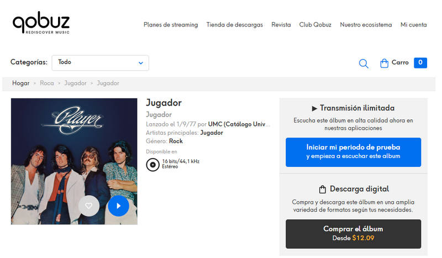This screenshot has height=258, width=442.
Task: Play the album with blue play button
Action: tap(118, 206)
